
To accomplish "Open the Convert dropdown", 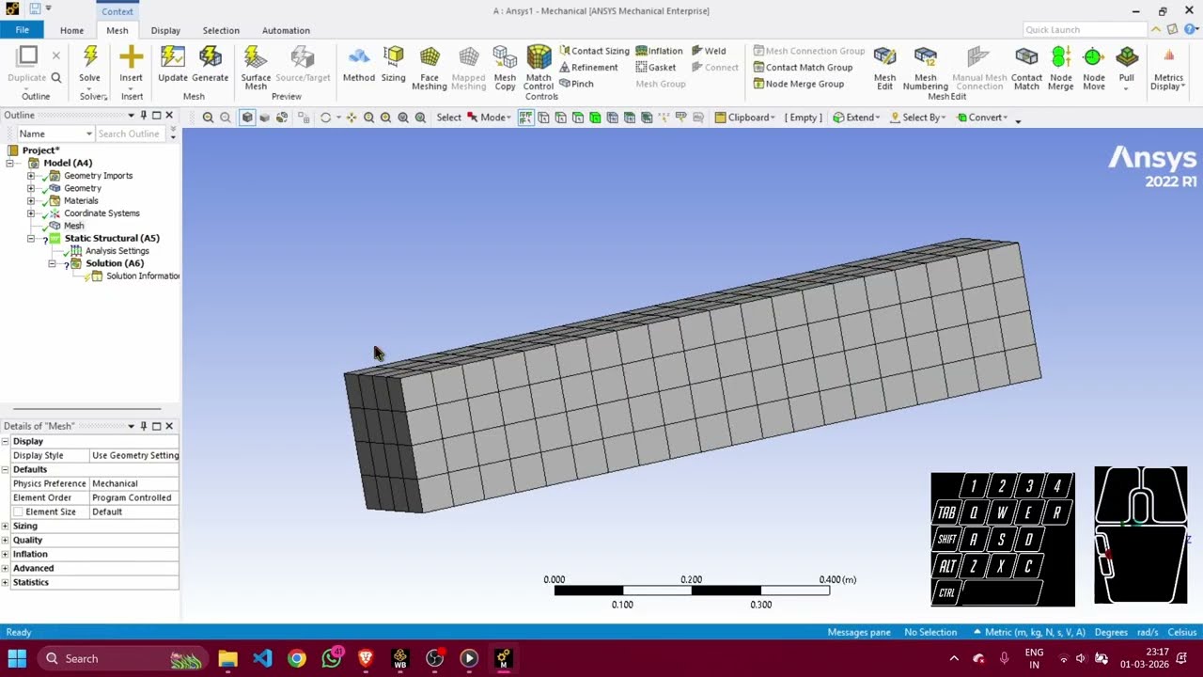I will (982, 118).
